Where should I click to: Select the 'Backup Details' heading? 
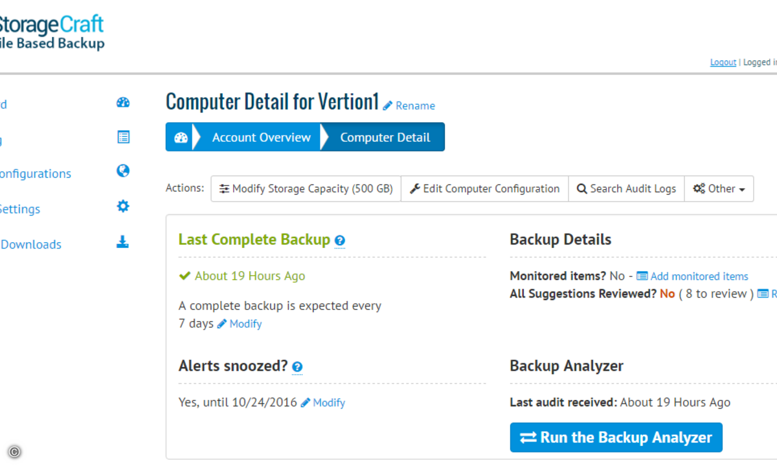point(561,239)
